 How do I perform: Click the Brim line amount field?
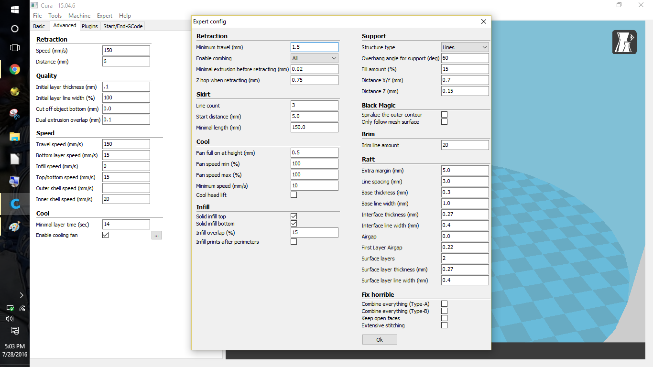pos(465,145)
